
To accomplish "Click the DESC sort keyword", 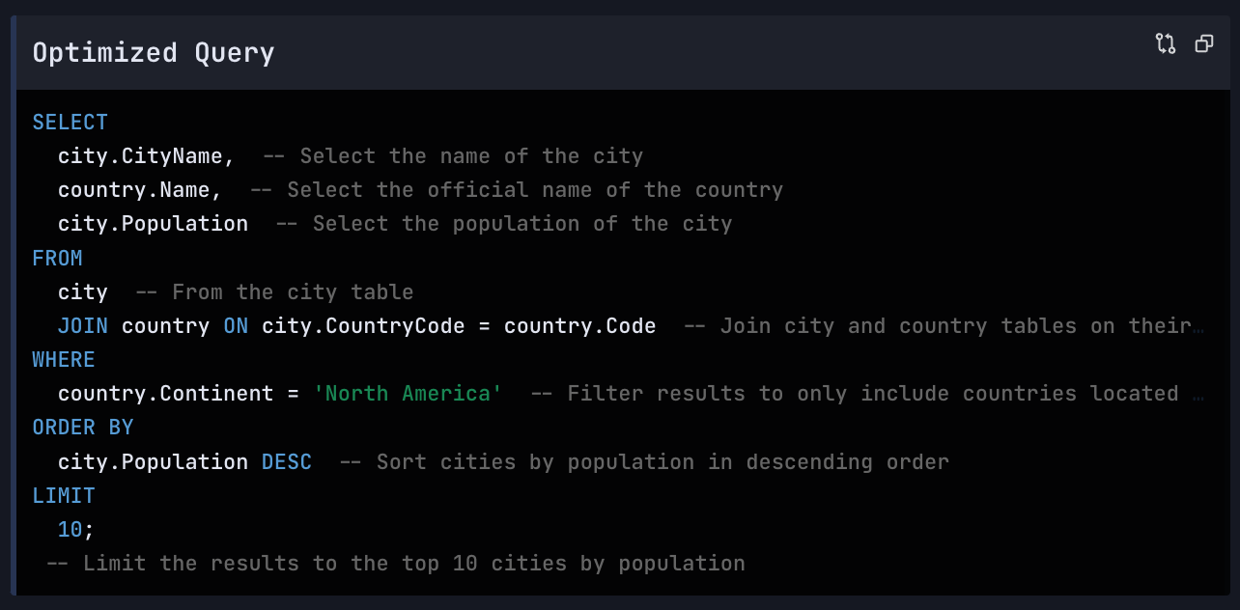I will pos(287,462).
